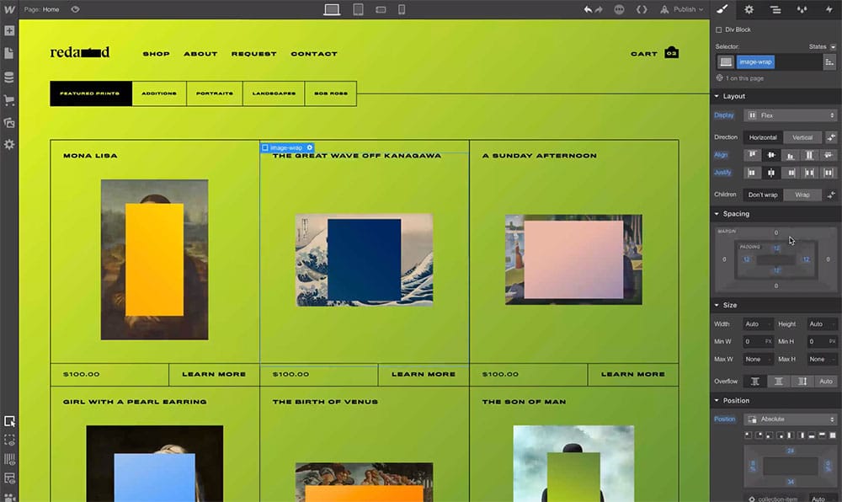Open the Featured Prints tab on page

coord(91,93)
